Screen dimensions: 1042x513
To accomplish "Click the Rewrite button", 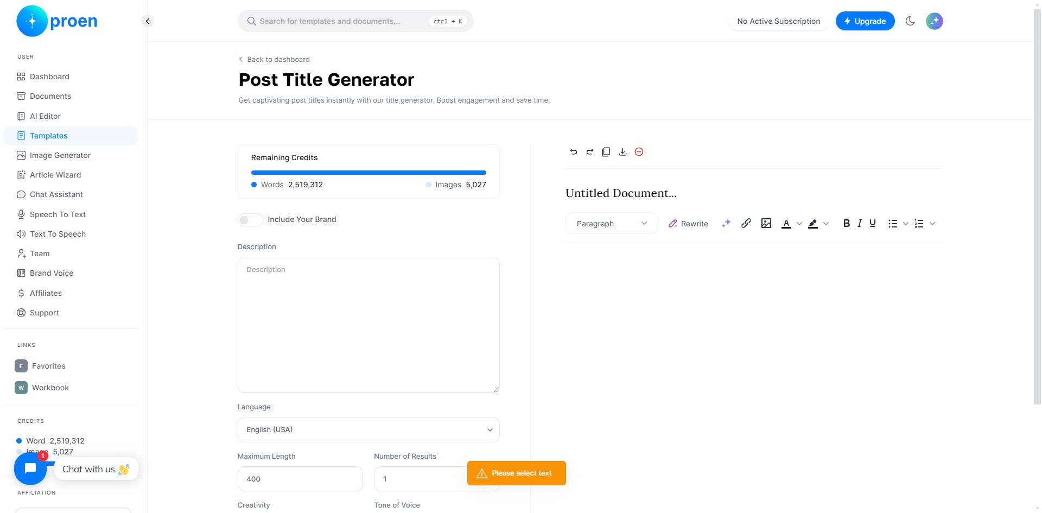I will point(688,224).
